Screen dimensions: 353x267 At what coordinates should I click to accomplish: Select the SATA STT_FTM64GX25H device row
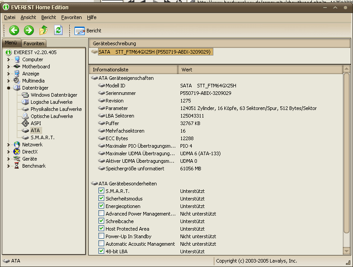[155, 52]
